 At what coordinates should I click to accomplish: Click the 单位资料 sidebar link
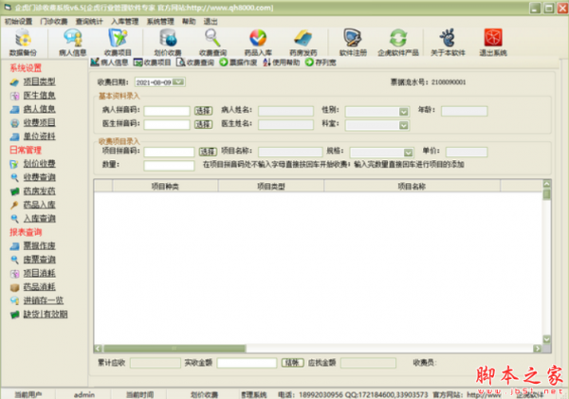click(x=39, y=136)
